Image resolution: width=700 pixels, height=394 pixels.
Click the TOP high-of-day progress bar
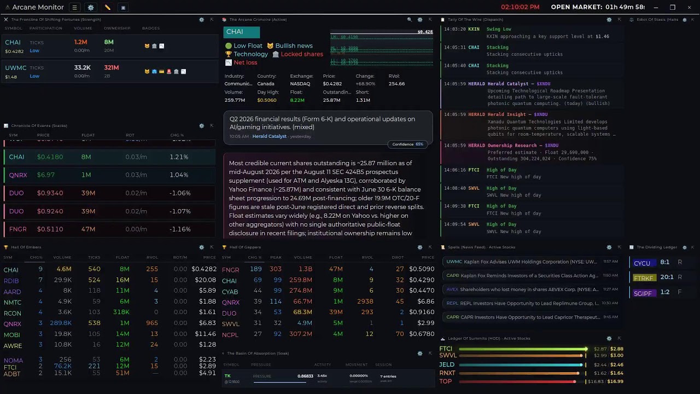coord(518,381)
